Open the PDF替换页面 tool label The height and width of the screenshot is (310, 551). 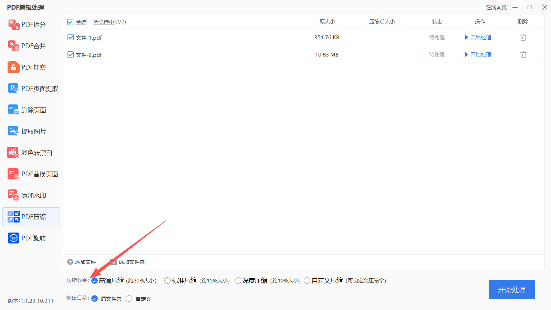[x=40, y=174]
